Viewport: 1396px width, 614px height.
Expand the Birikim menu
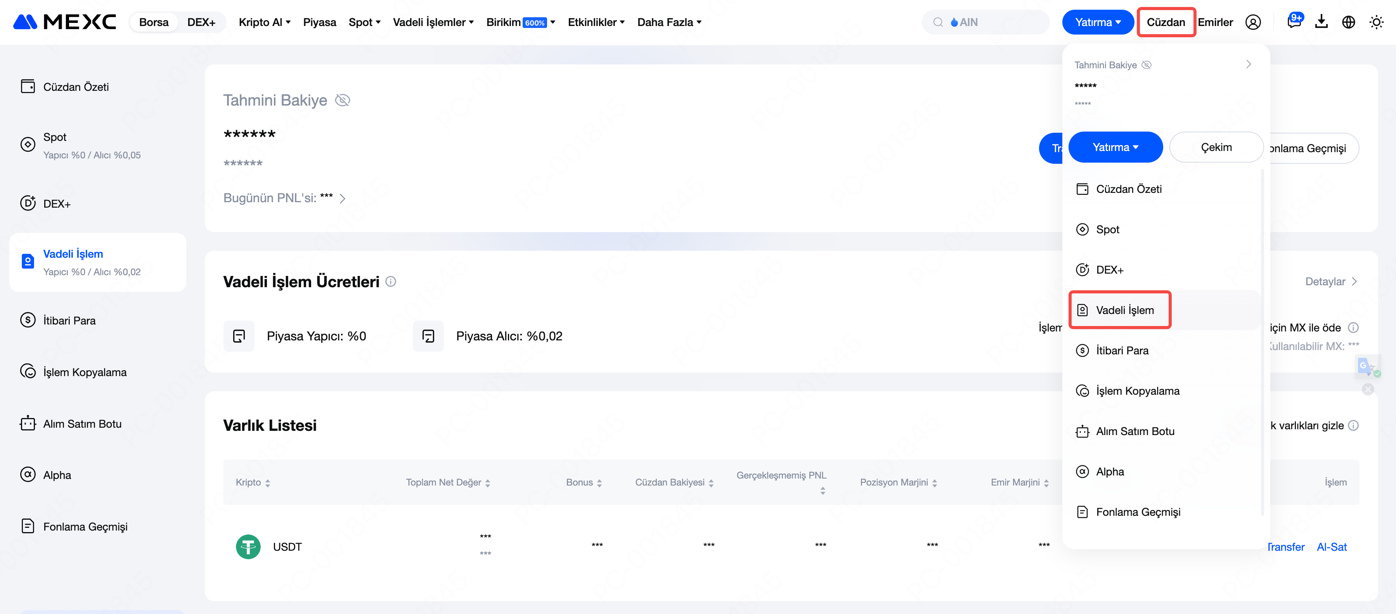521,22
